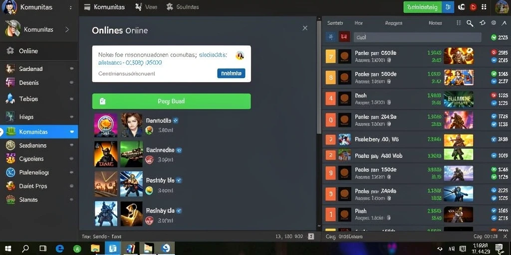The height and width of the screenshot is (255, 511).
Task: Open Task View on the taskbar
Action: coord(43,249)
